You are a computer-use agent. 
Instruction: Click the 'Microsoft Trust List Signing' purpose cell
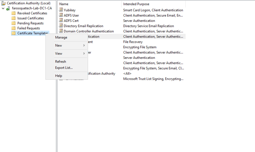tap(153, 79)
